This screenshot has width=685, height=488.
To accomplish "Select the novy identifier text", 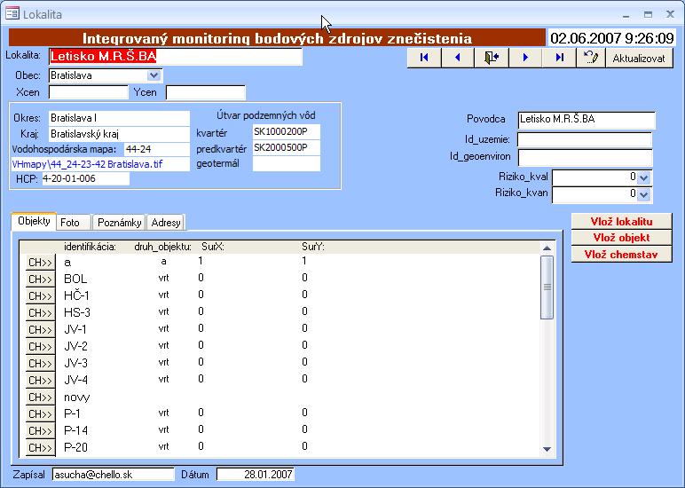I will point(77,397).
